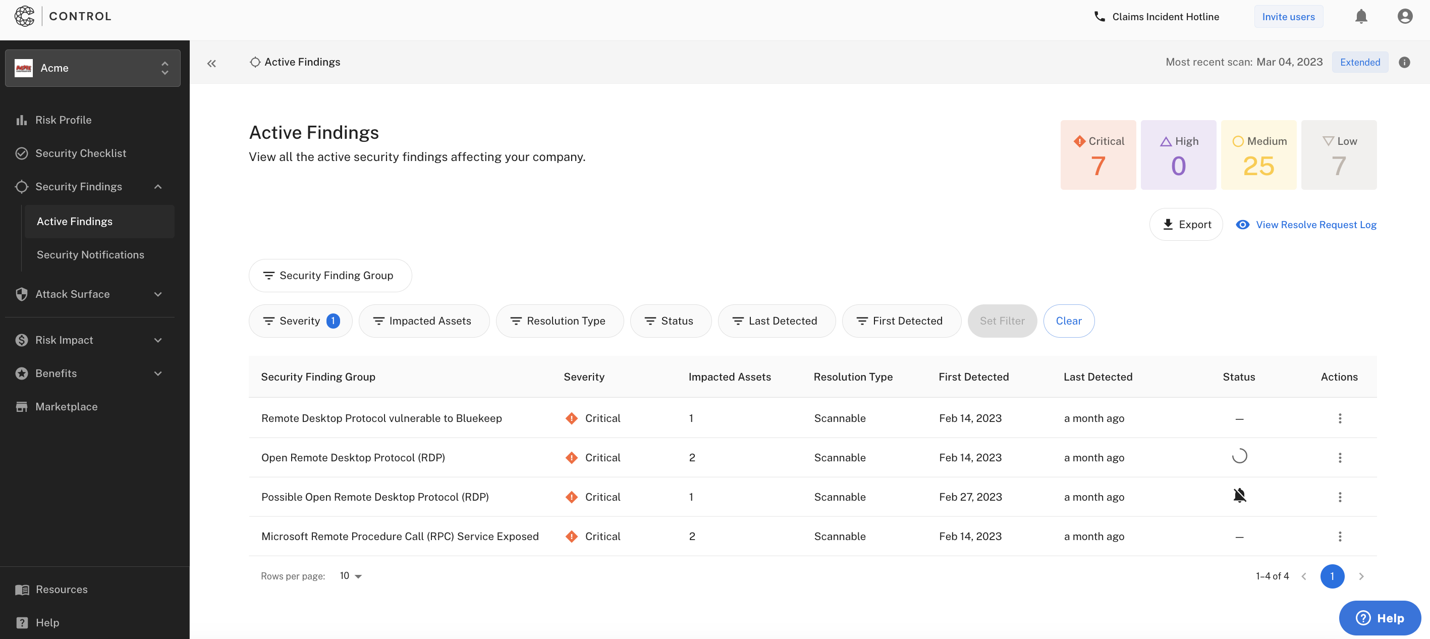Click the Risk Profile bar chart icon
Viewport: 1430px width, 639px height.
22,120
